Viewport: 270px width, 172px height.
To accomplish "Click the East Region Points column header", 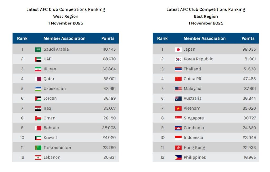I will coord(248,38).
